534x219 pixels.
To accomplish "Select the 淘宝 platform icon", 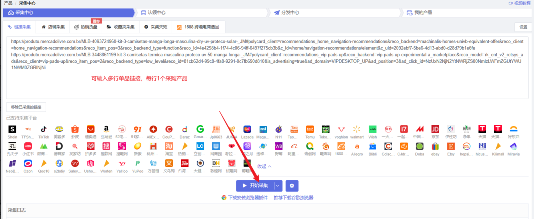I will [169, 146].
